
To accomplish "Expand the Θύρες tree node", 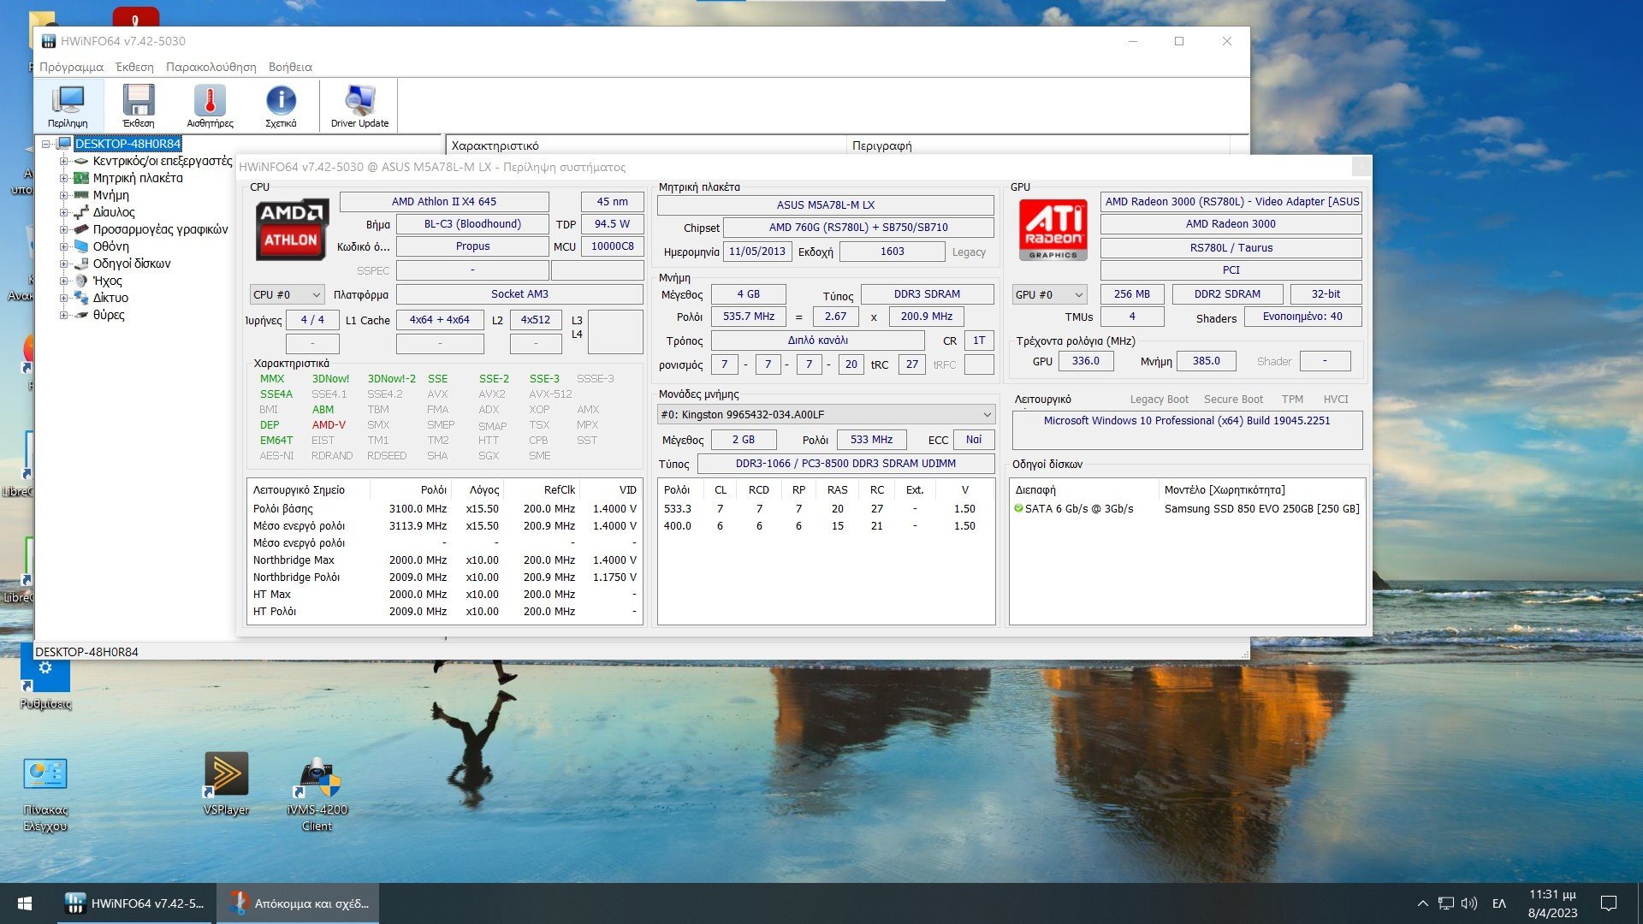I will (x=63, y=315).
